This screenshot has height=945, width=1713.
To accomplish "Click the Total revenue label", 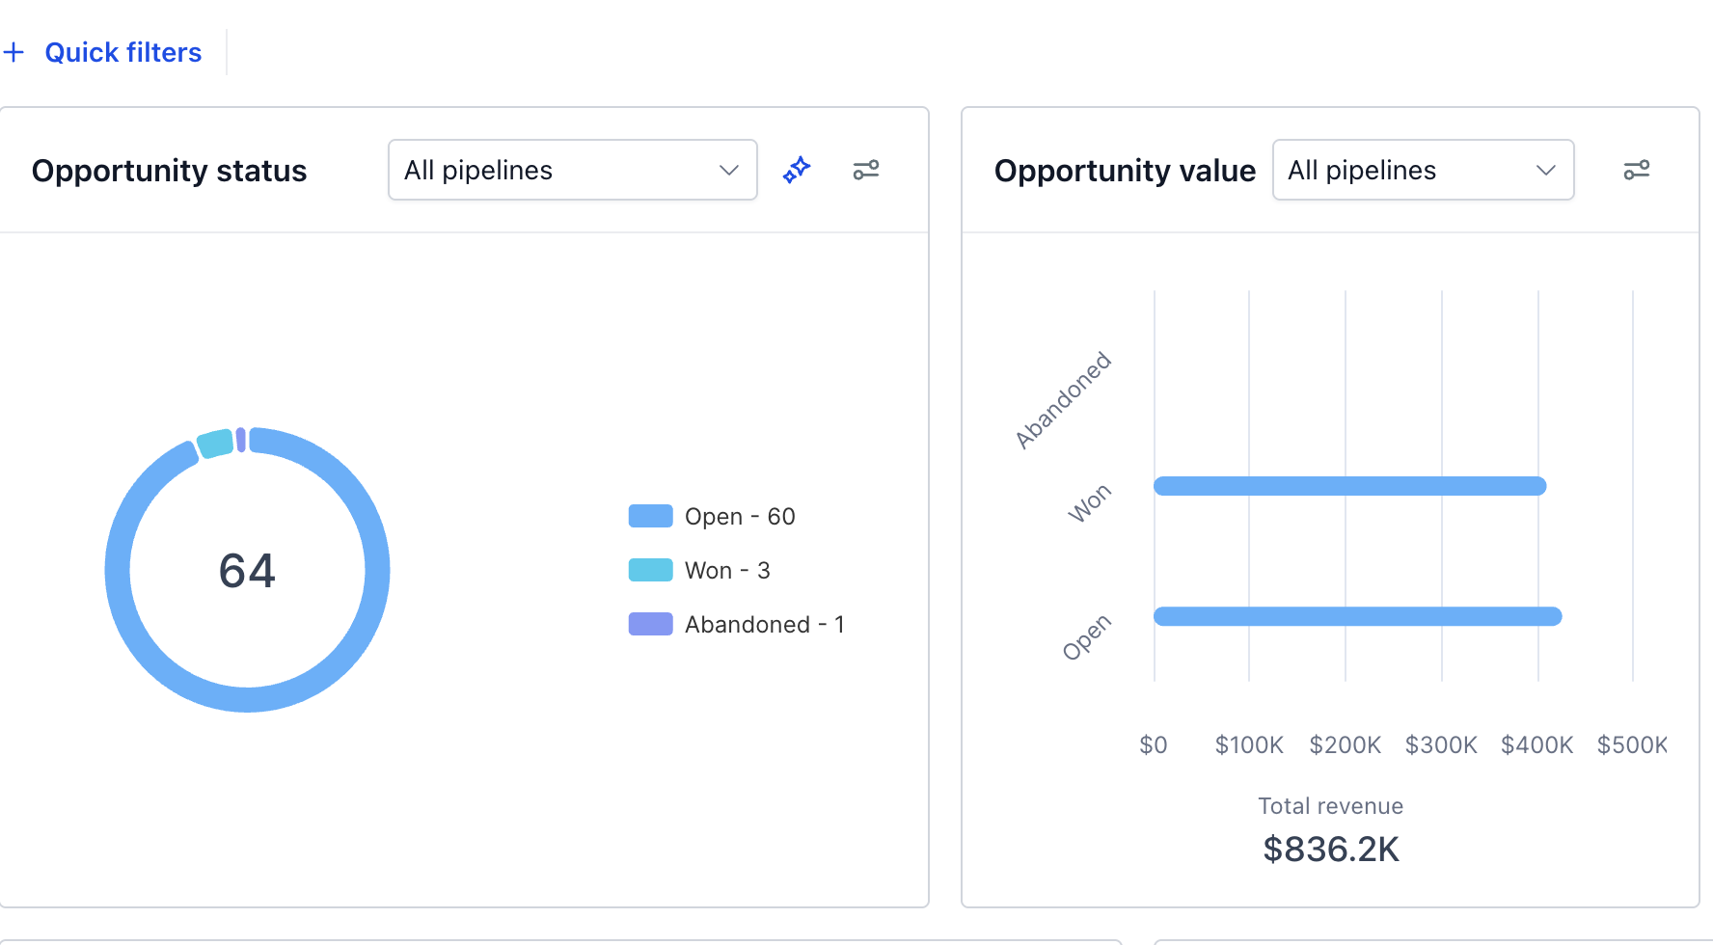I will 1331,806.
